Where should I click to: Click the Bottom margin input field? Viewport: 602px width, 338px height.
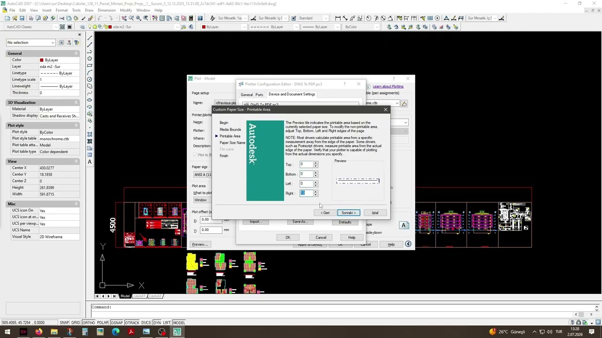(x=306, y=174)
